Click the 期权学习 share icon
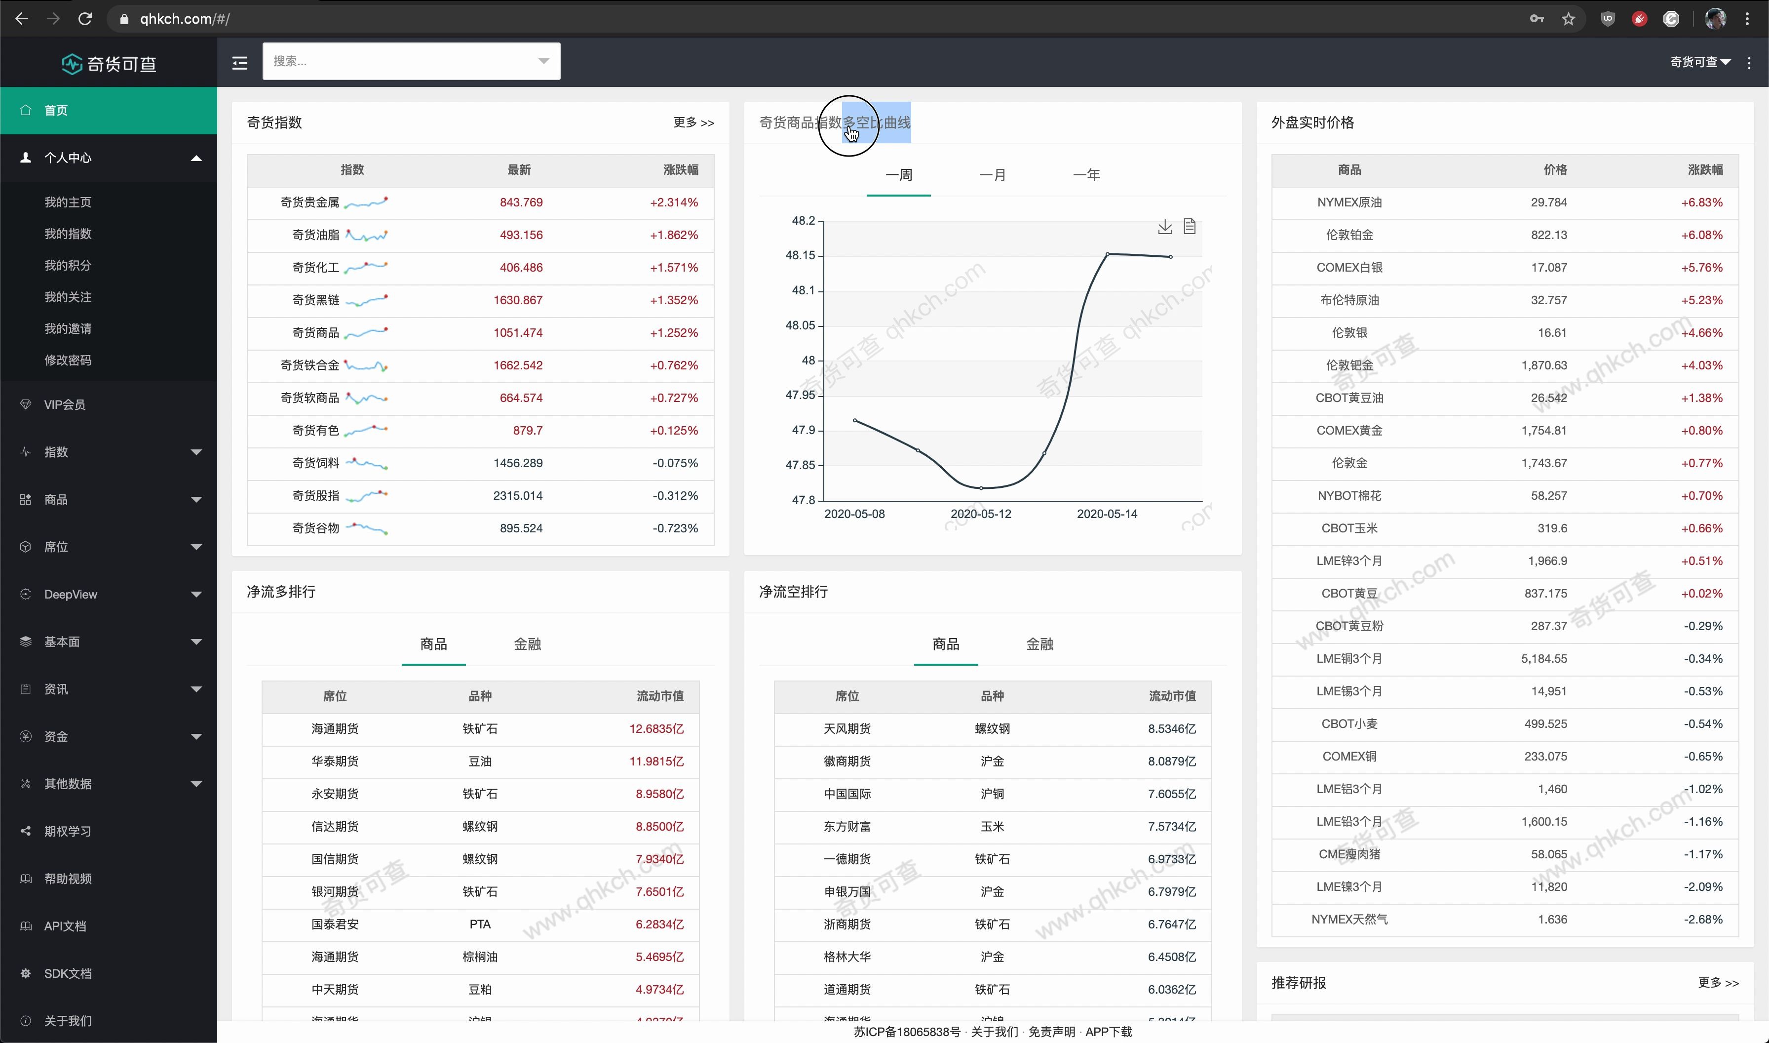Viewport: 1769px width, 1043px height. coord(26,831)
